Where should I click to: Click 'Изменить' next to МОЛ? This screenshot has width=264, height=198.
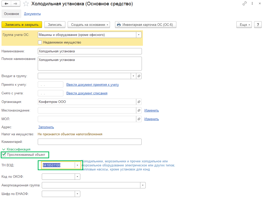pyautogui.click(x=152, y=119)
